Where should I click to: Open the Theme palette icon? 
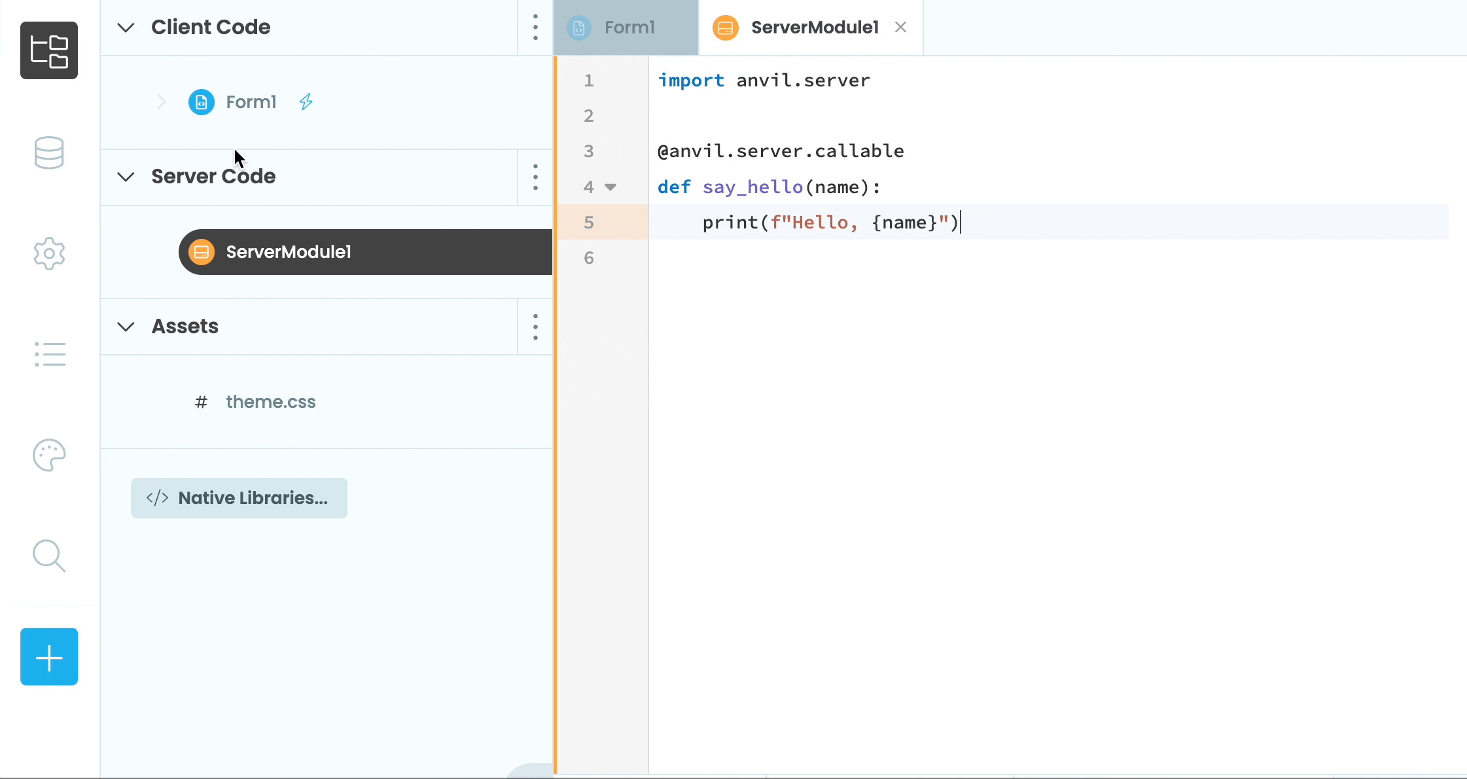click(49, 455)
